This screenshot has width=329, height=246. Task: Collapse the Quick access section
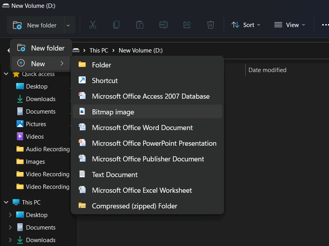pyautogui.click(x=6, y=74)
